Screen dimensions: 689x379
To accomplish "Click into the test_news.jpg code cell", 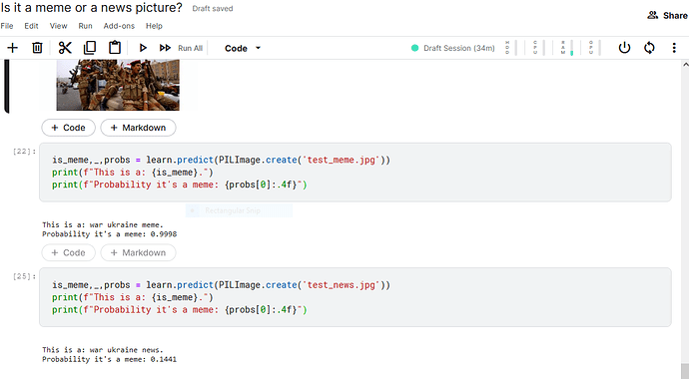I will point(355,297).
